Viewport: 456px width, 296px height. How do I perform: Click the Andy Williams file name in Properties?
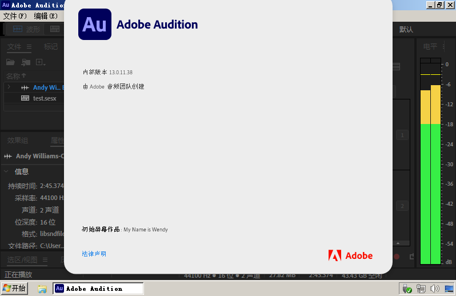click(40, 156)
